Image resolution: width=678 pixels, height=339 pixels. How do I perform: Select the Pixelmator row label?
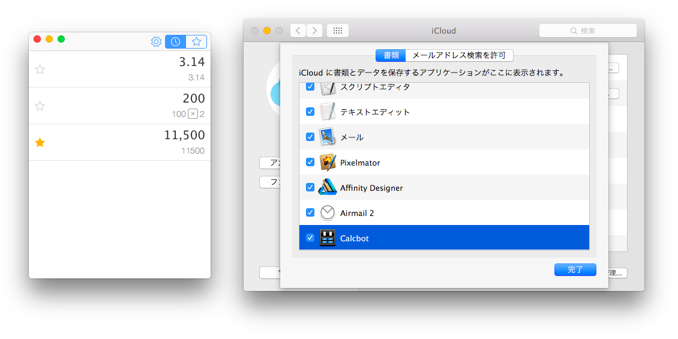click(x=360, y=163)
